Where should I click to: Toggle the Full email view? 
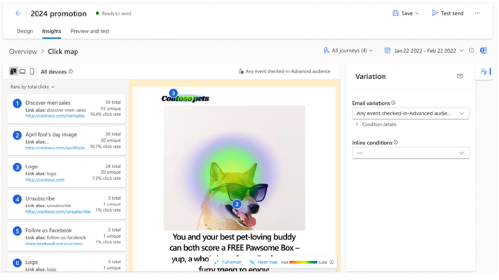click(x=228, y=262)
